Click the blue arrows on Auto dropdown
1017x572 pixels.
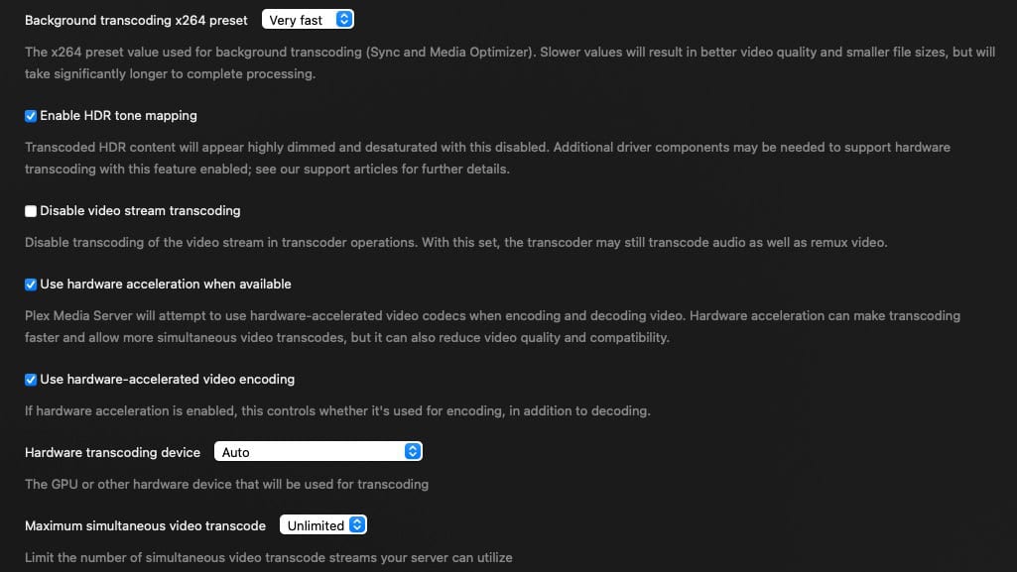pos(413,451)
